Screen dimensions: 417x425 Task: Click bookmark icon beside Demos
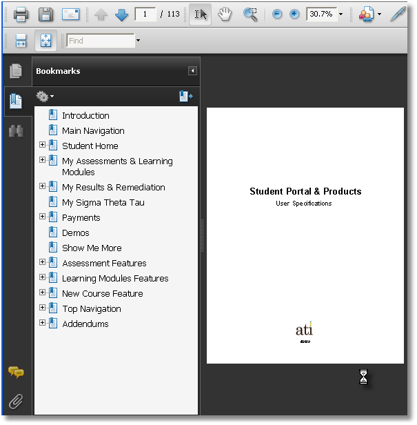pyautogui.click(x=53, y=232)
